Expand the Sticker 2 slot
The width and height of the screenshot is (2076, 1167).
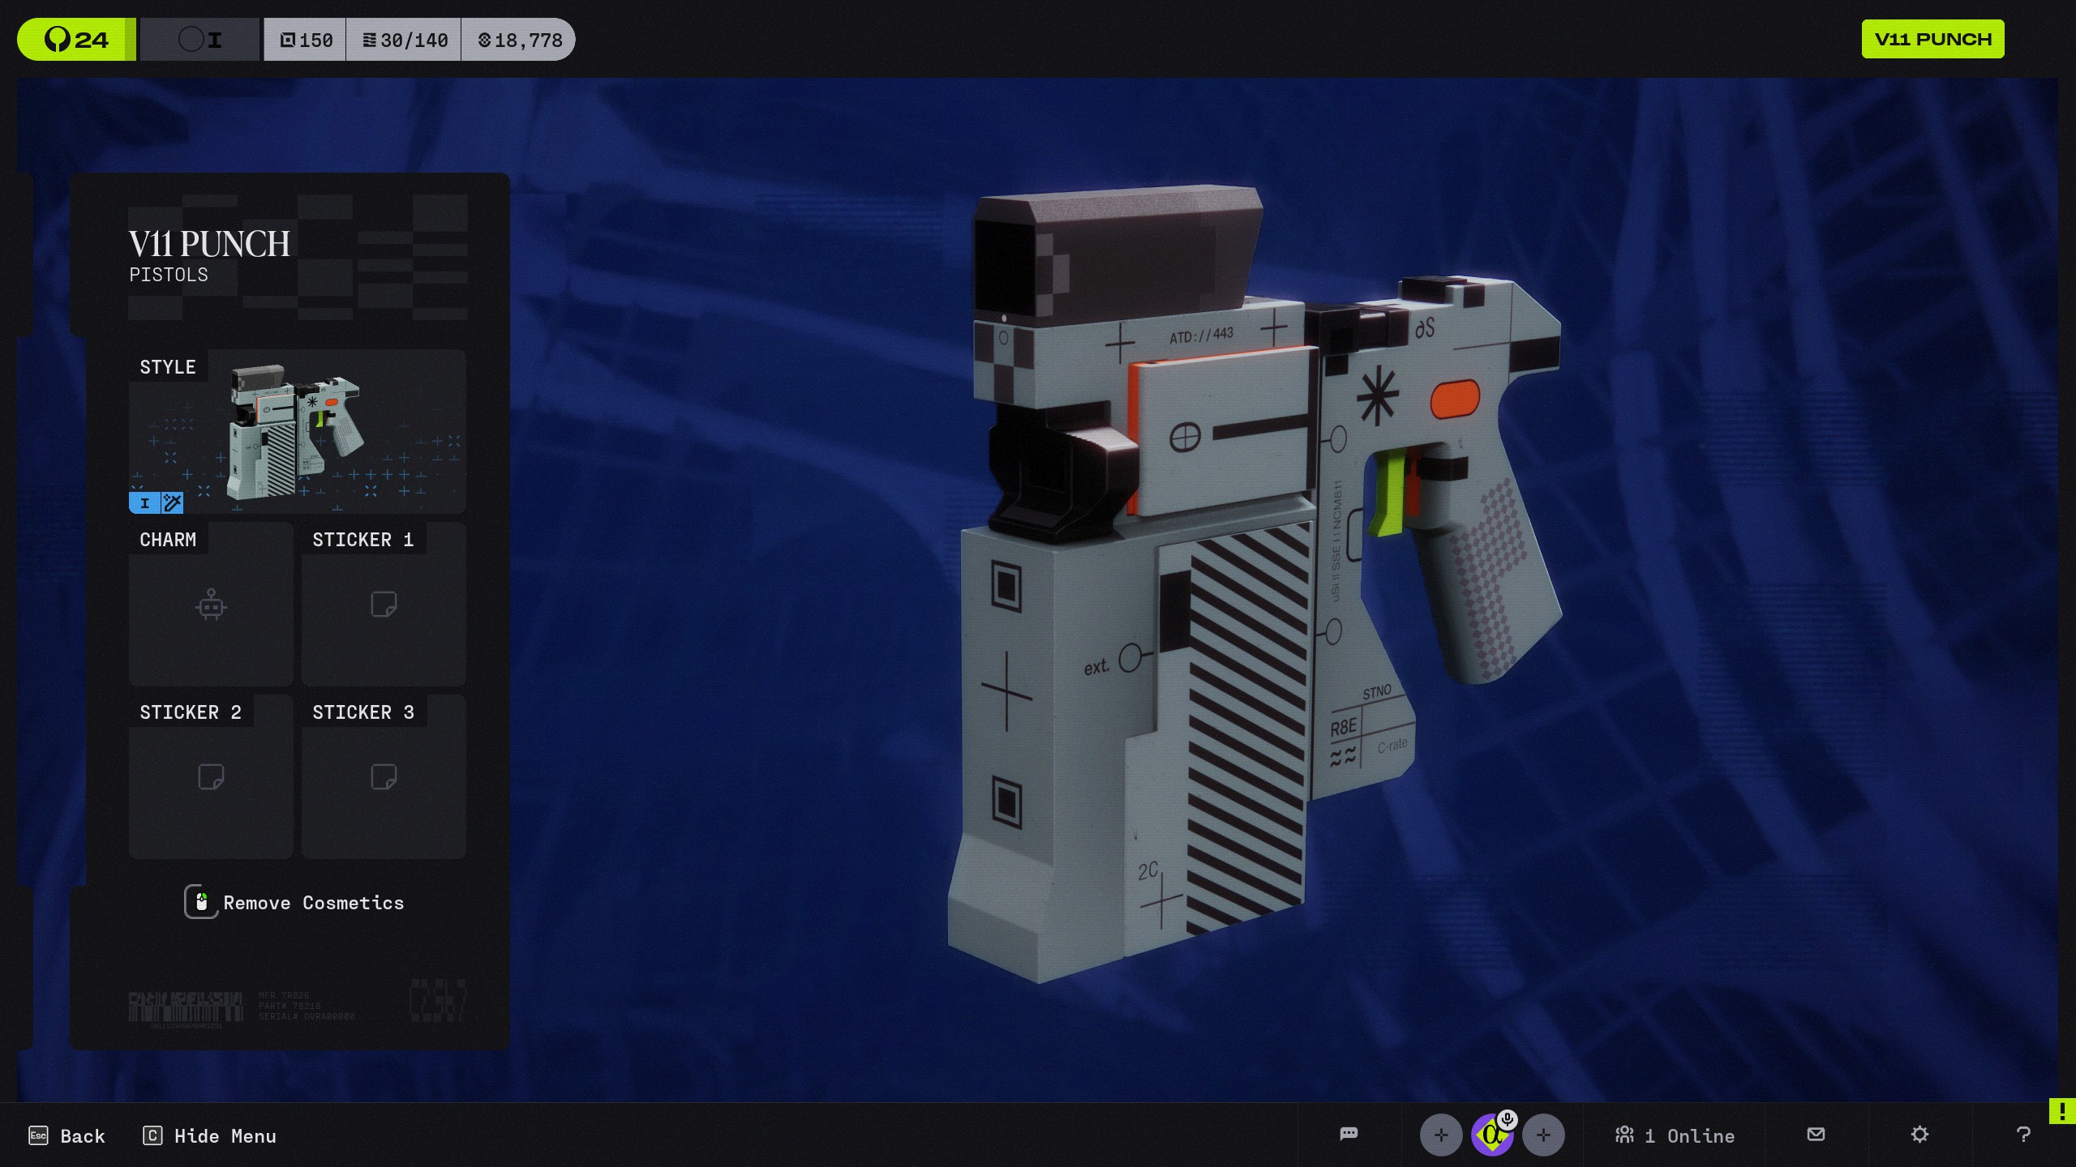(210, 779)
